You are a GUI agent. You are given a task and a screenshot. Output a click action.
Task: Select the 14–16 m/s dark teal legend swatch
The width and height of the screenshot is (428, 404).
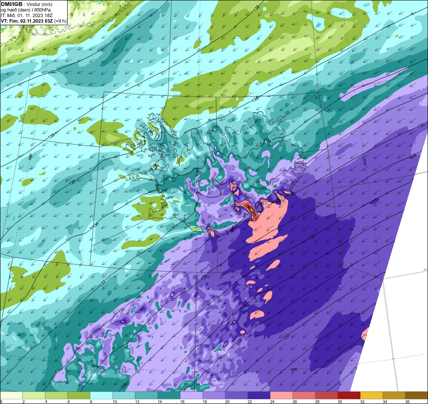coord(169,395)
